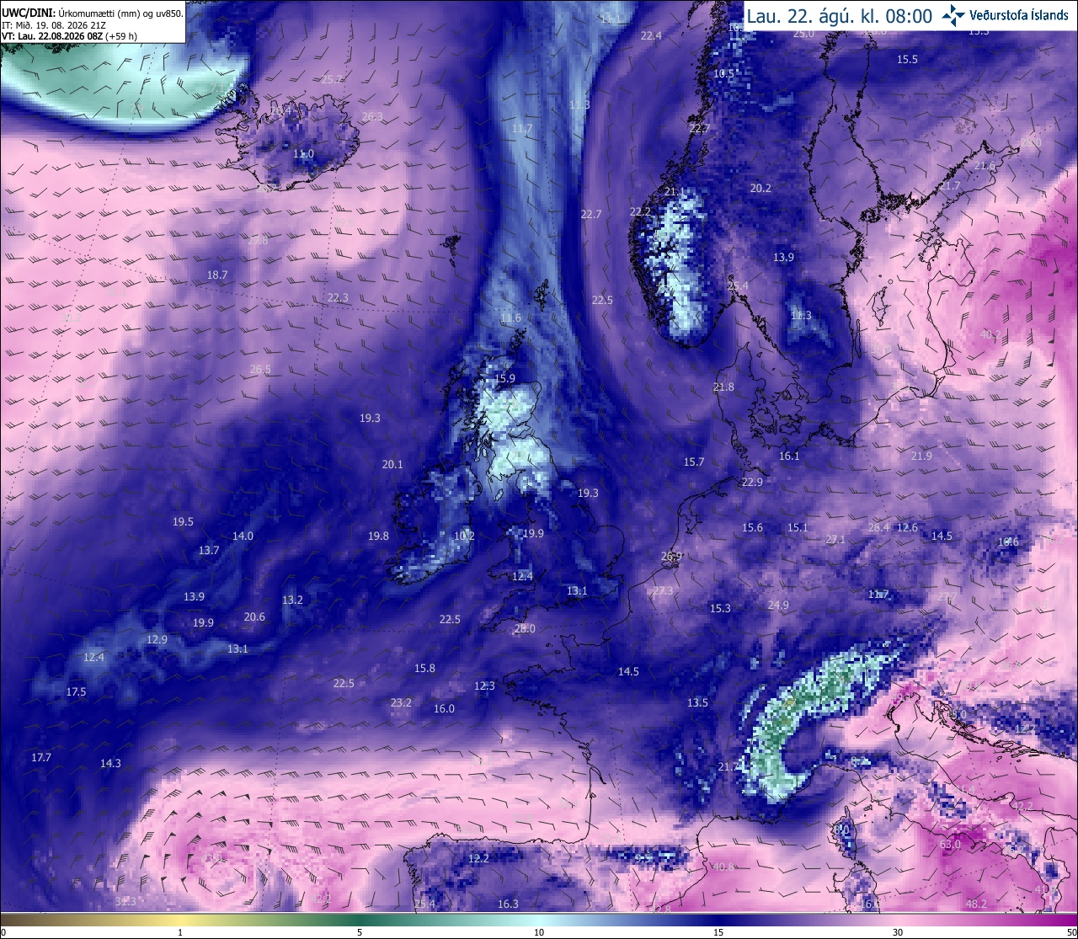Click the 48.2 value label at bottom right
Screen dimensions: 1078x939
tap(976, 904)
